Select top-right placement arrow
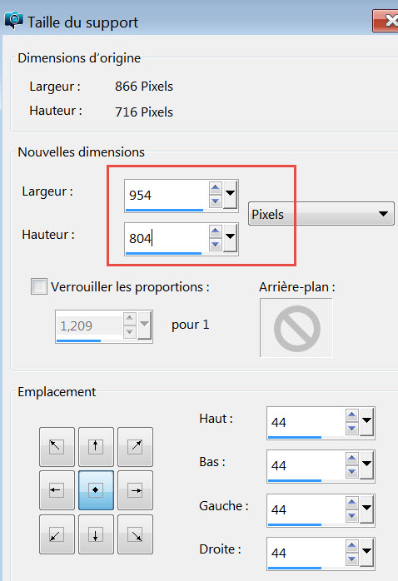The width and height of the screenshot is (398, 581). point(135,446)
